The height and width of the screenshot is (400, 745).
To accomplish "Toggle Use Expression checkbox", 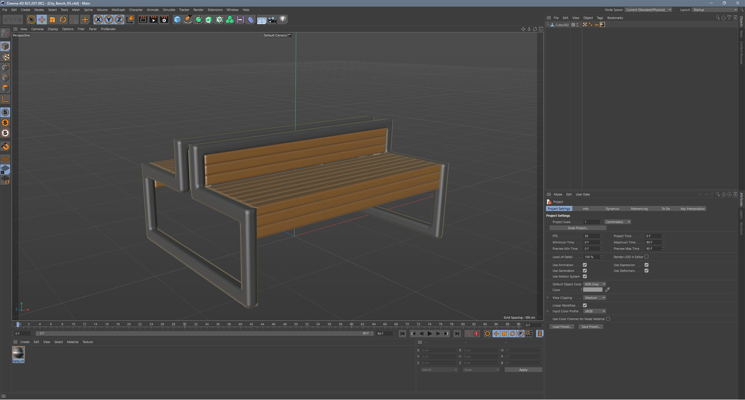I will (x=646, y=265).
